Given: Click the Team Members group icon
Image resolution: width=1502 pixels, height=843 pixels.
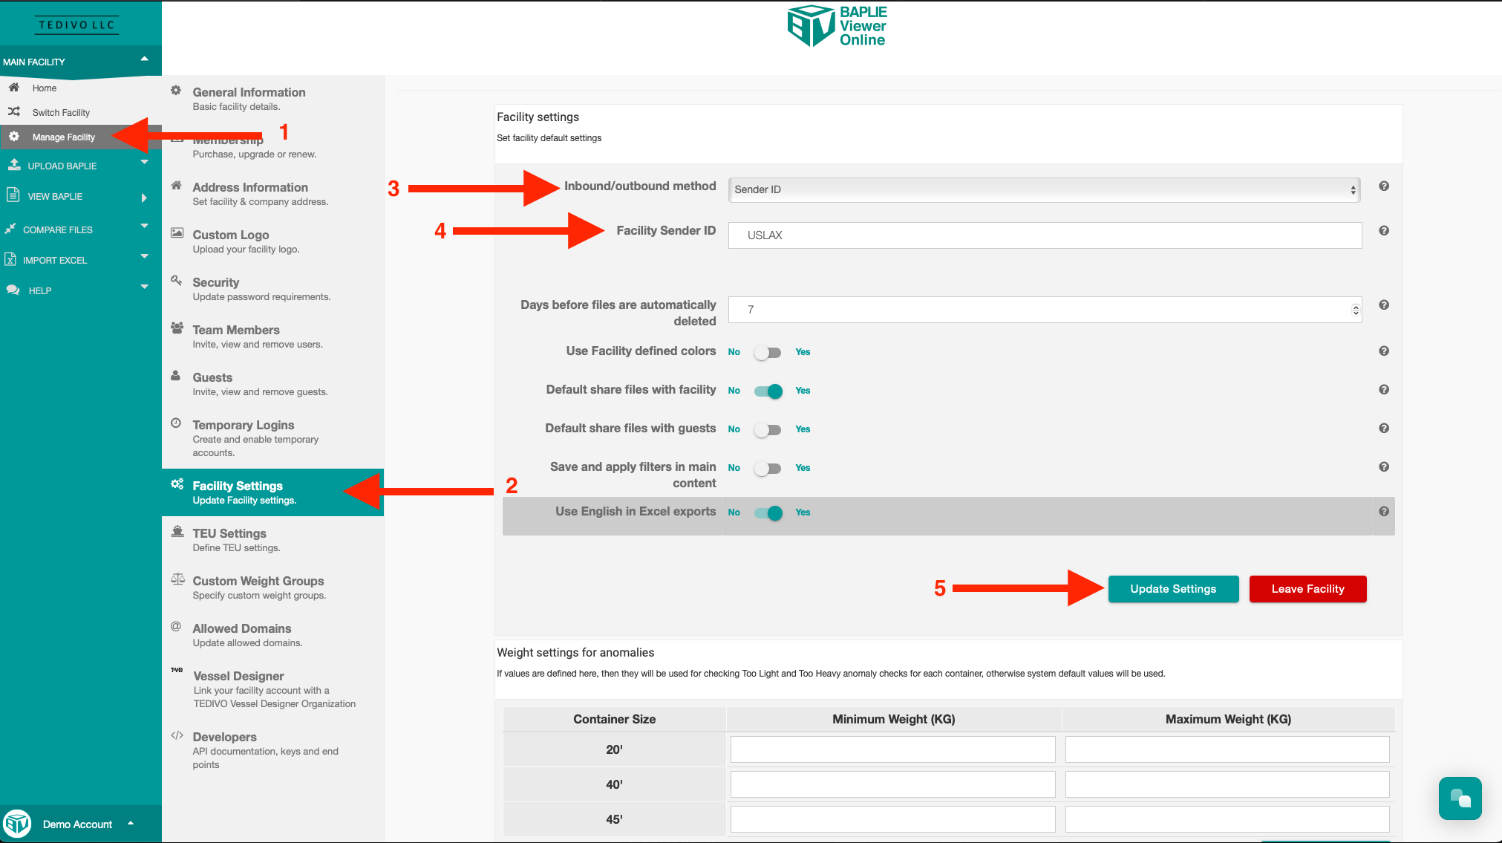Looking at the screenshot, I should pos(177,328).
